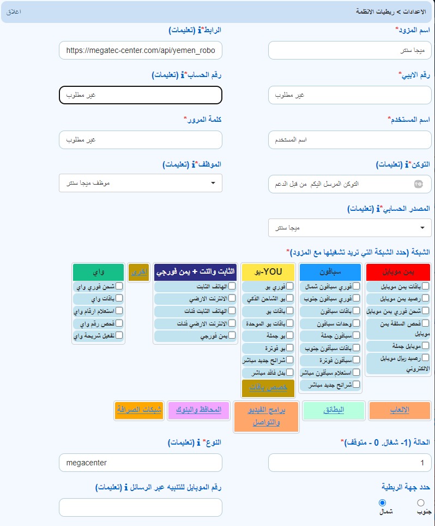Screen dimensions: 435x526
Task: Select the شمال radio button
Action: click(x=382, y=503)
